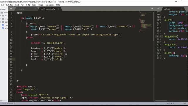Screen dimensions: 188x106
Task: Close the index.php tab
Action: [x=35, y=9]
